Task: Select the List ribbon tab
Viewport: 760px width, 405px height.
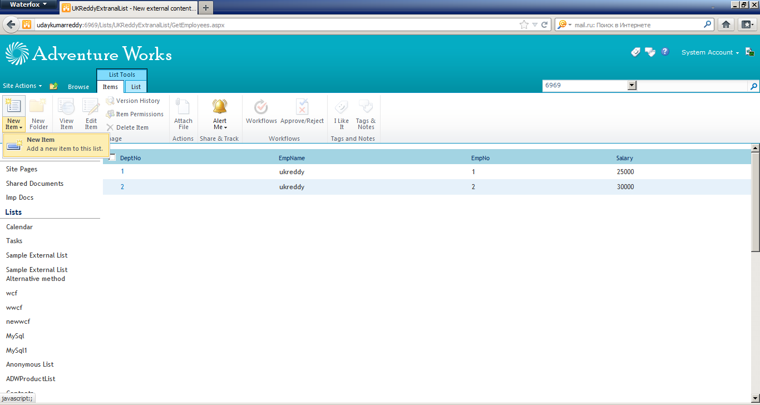Action: 136,87
